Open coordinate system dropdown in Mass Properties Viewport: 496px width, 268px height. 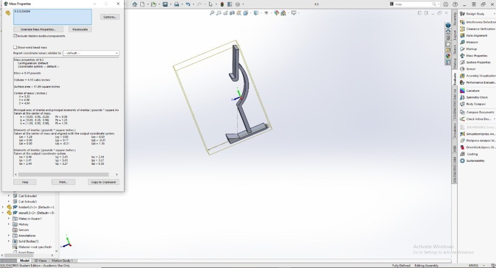pos(91,53)
